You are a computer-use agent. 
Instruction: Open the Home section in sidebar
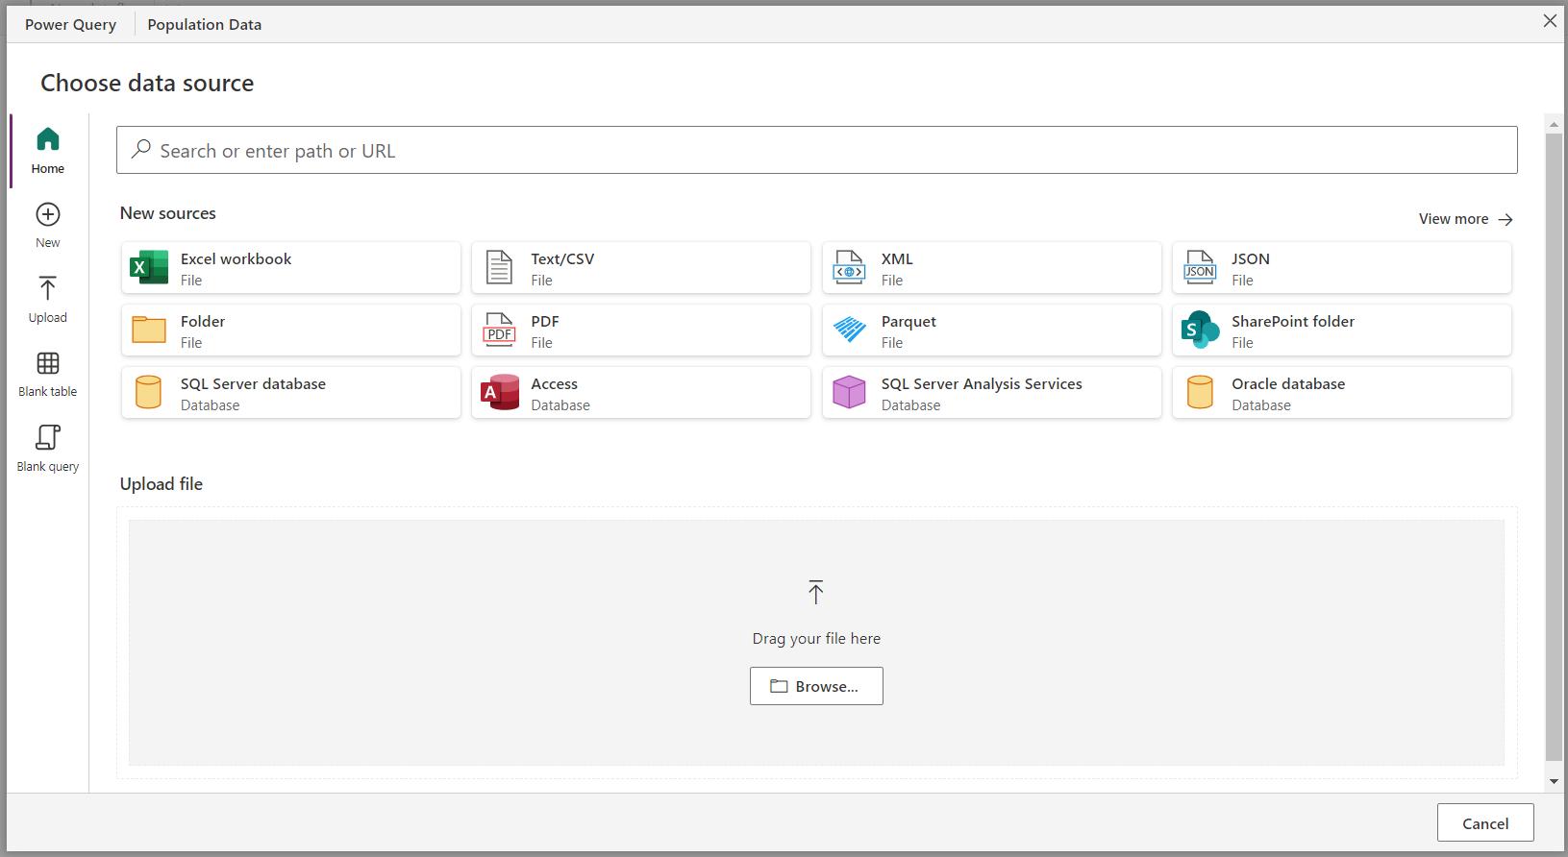(47, 151)
